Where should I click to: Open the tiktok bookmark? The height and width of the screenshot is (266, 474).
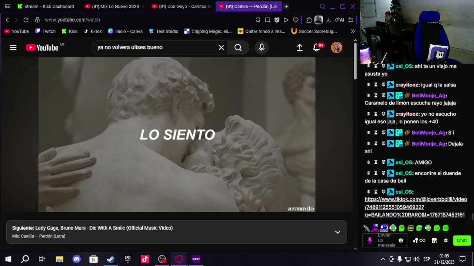point(93,31)
